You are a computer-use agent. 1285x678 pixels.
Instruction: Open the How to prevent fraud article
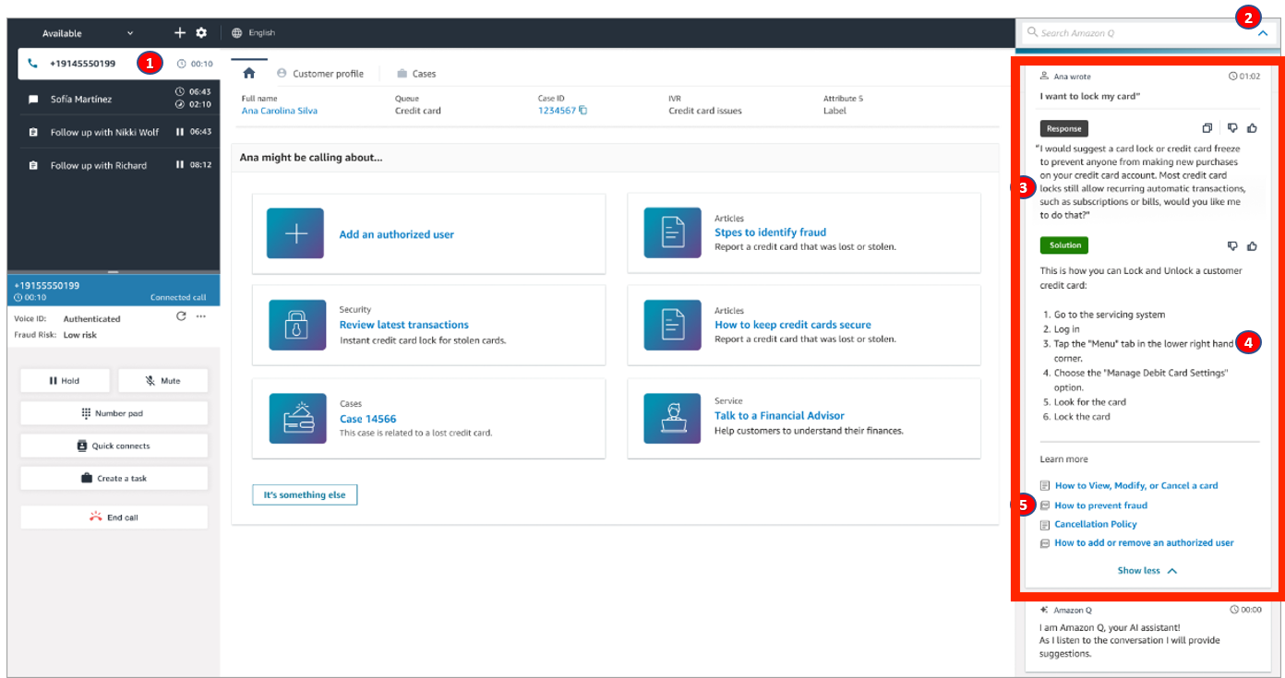tap(1101, 505)
